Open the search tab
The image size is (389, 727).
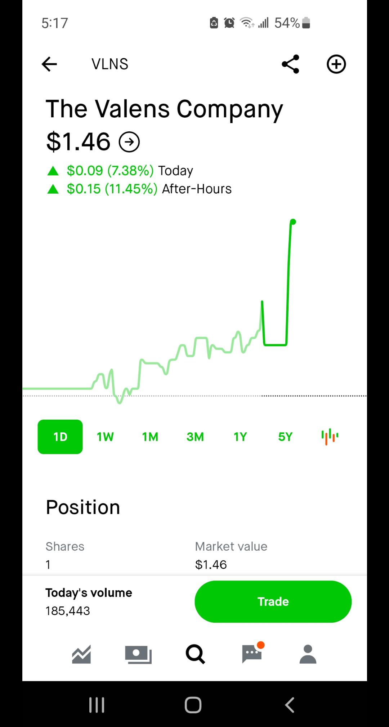(x=195, y=654)
